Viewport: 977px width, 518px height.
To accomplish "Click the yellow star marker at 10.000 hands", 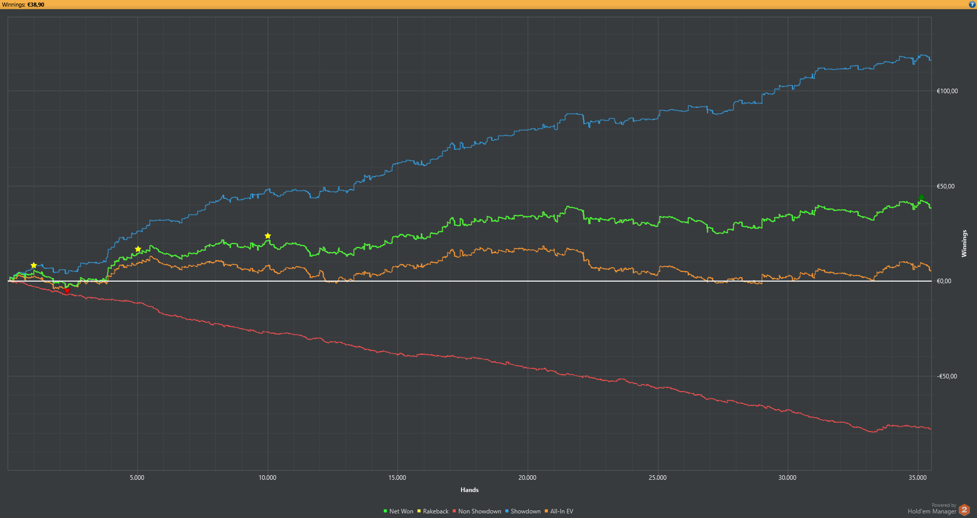I will click(268, 236).
